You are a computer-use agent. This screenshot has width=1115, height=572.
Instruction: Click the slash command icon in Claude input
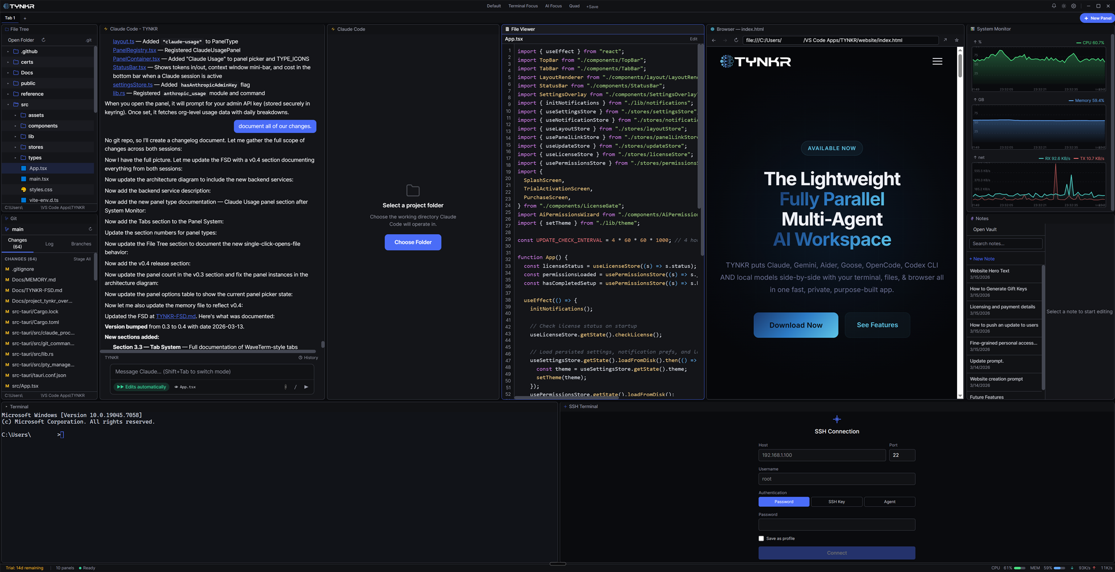295,387
